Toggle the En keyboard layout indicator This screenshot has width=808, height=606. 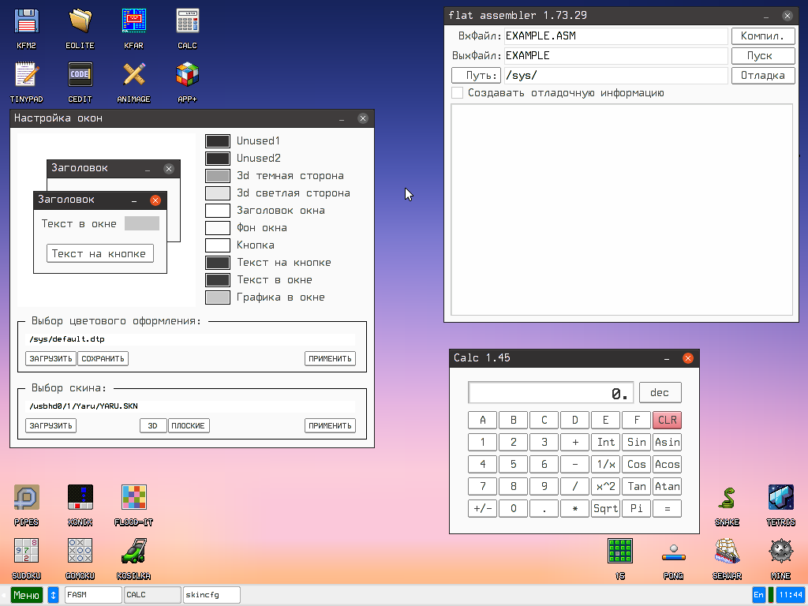point(758,595)
